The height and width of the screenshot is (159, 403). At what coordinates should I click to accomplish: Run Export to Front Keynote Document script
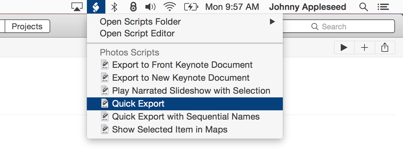(x=185, y=65)
